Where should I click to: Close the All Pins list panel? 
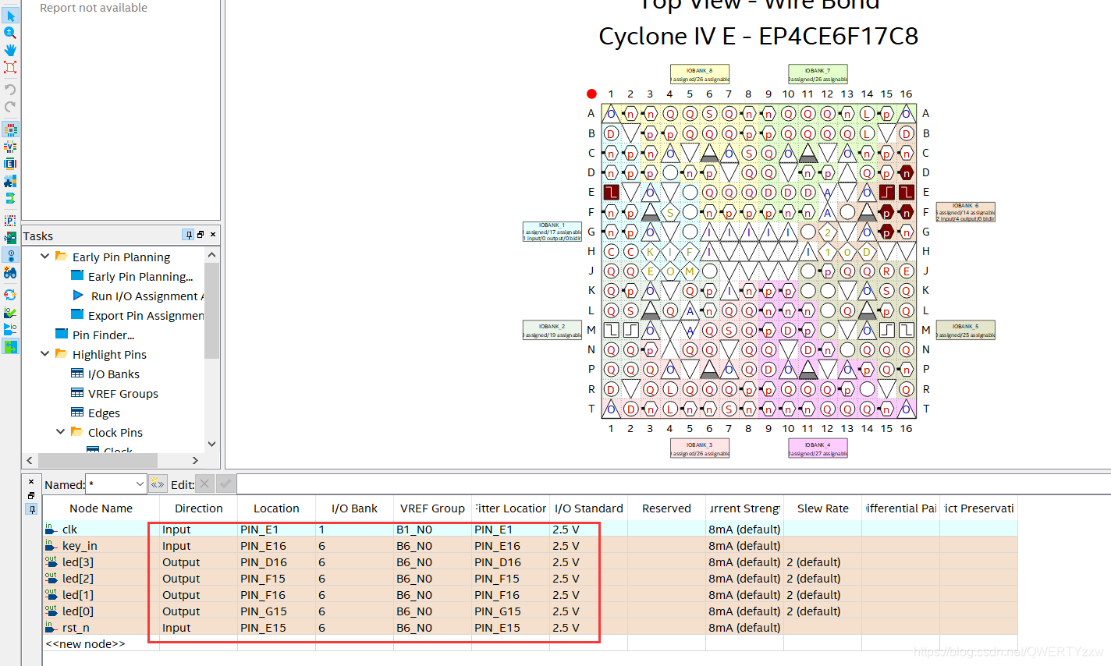[x=31, y=481]
